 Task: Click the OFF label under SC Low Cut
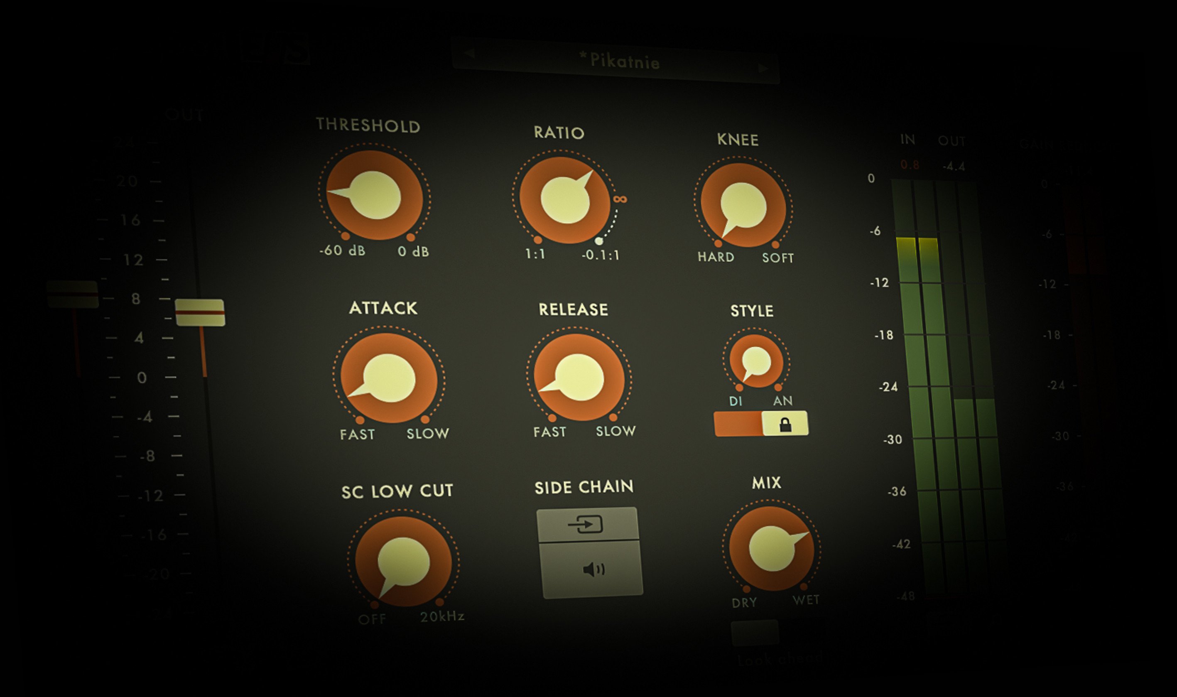[372, 619]
